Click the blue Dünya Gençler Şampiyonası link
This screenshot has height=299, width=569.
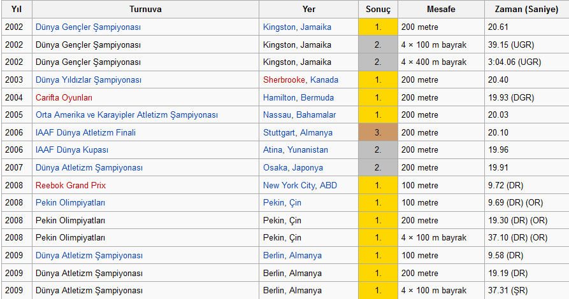pyautogui.click(x=88, y=27)
